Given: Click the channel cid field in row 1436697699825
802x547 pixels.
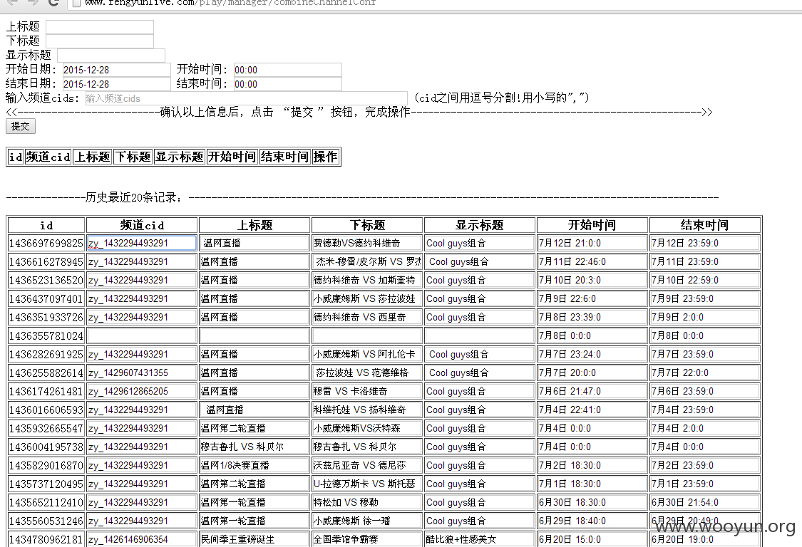Looking at the screenshot, I should 142,244.
